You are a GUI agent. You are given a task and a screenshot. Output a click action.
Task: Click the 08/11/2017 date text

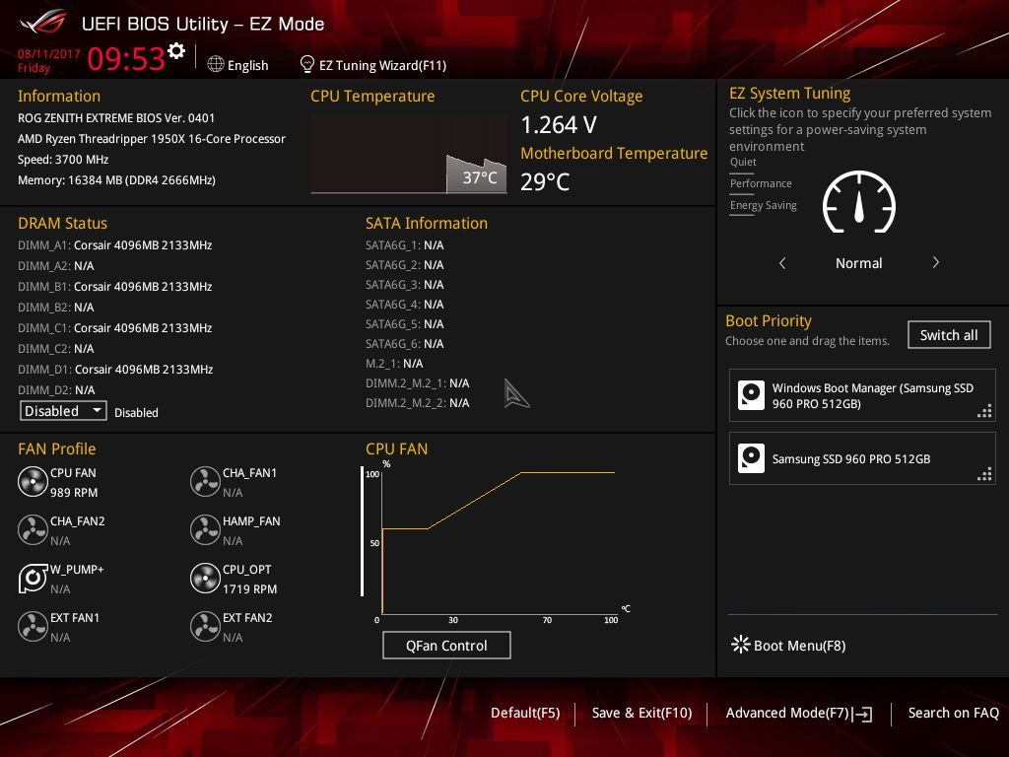[49, 54]
